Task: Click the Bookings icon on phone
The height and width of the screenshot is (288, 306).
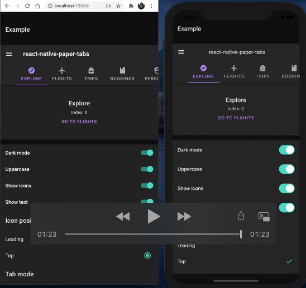Action: pyautogui.click(x=294, y=68)
